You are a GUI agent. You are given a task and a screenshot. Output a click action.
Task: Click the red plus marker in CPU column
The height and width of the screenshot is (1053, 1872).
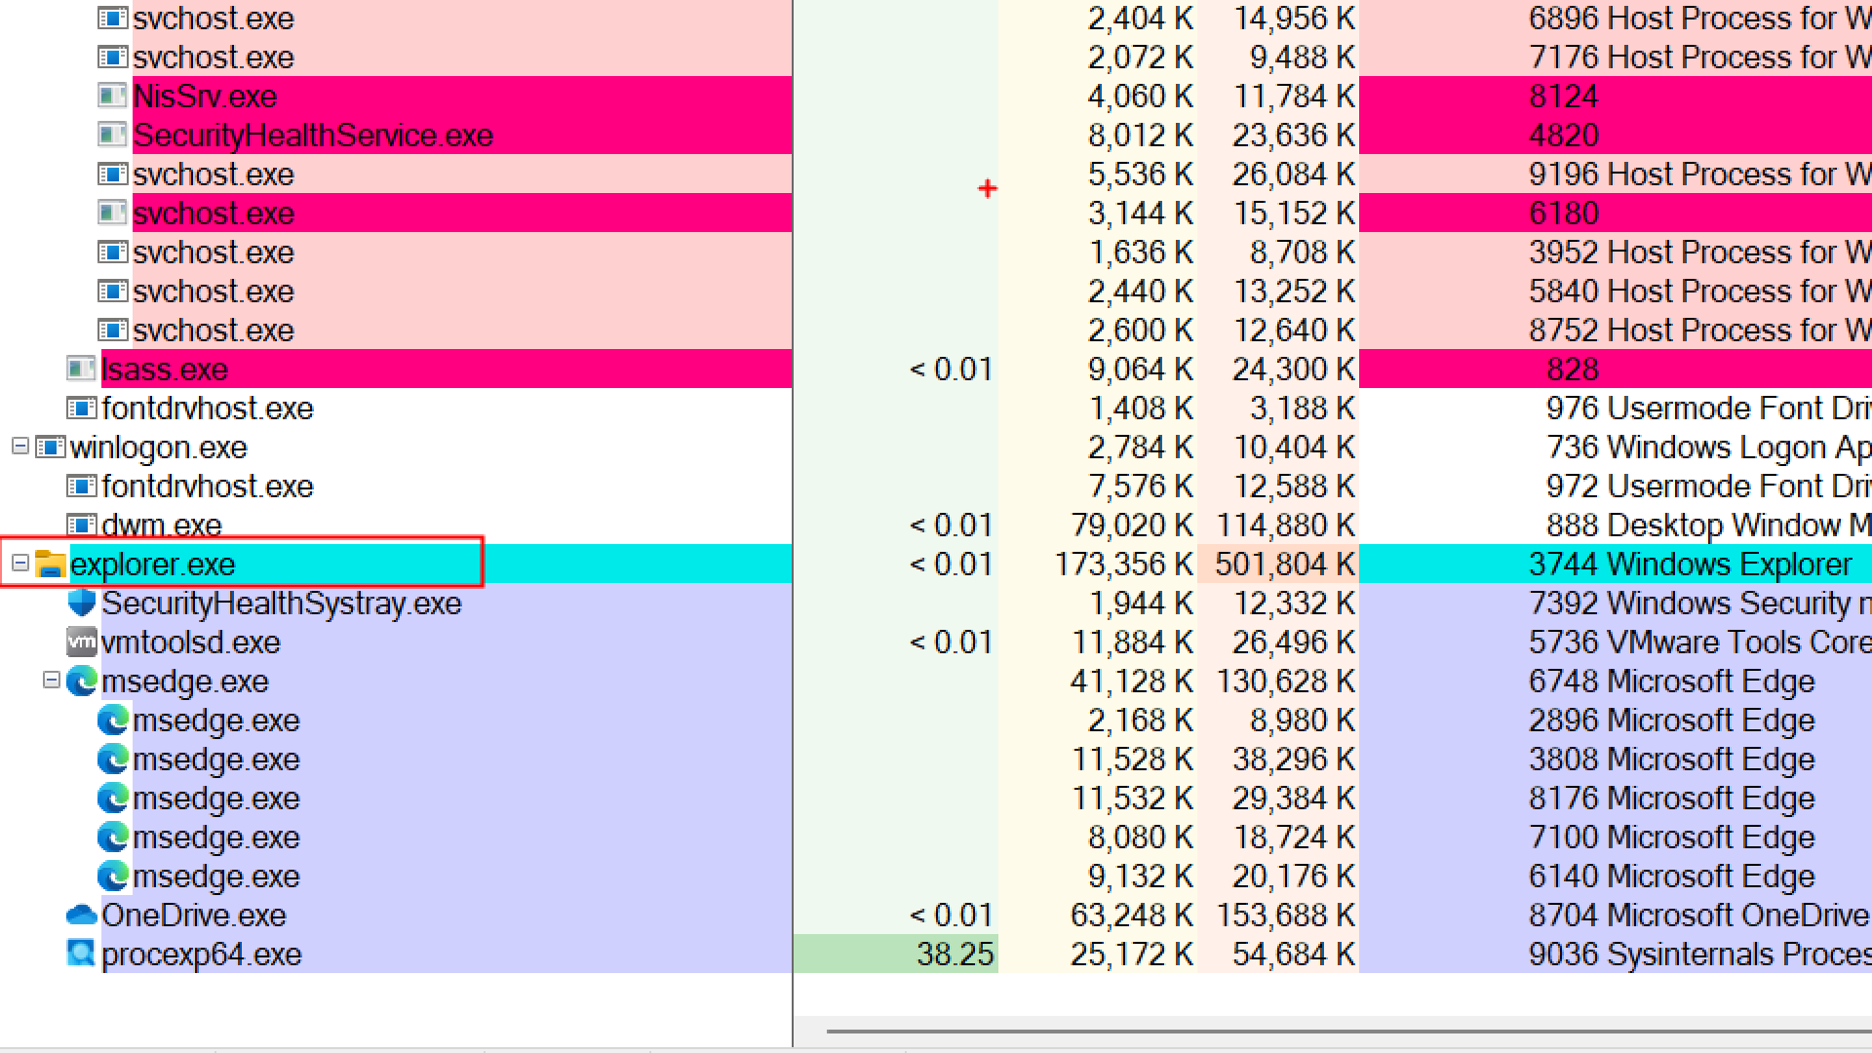coord(987,188)
